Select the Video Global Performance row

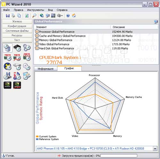96,44
